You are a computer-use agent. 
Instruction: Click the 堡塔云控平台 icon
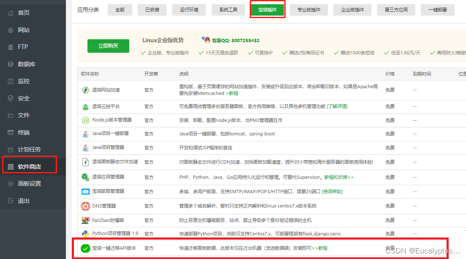point(85,107)
